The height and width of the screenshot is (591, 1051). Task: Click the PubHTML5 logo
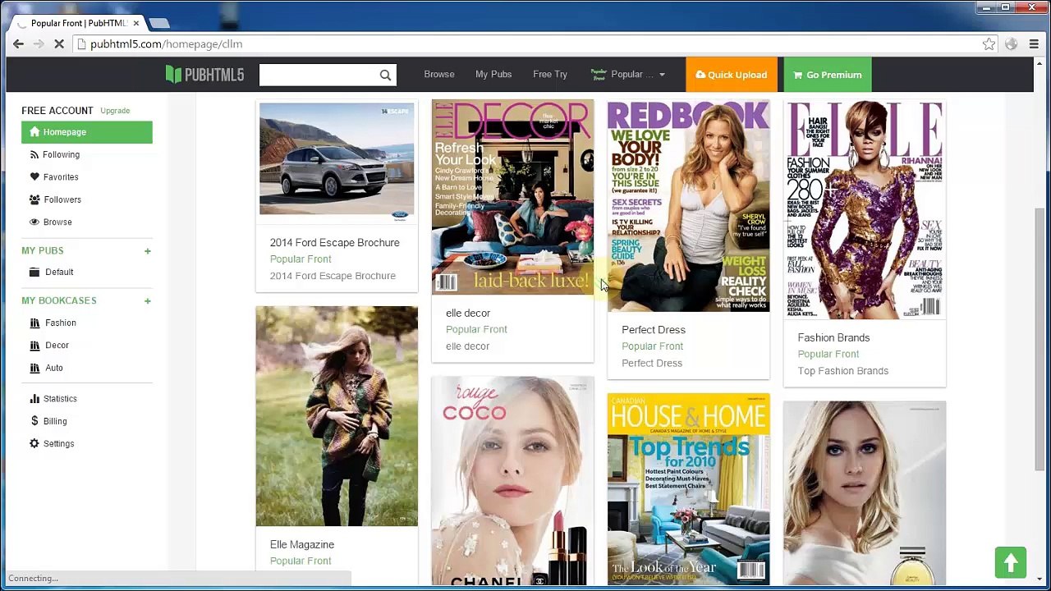204,75
